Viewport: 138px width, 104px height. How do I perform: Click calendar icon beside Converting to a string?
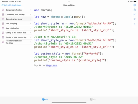point(3,19)
